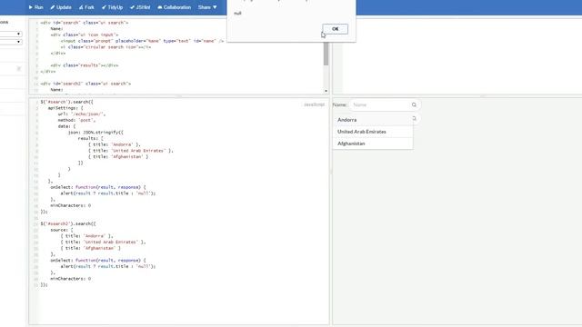Select the Afghanistan search result
The height and width of the screenshot is (327, 582).
tap(373, 144)
